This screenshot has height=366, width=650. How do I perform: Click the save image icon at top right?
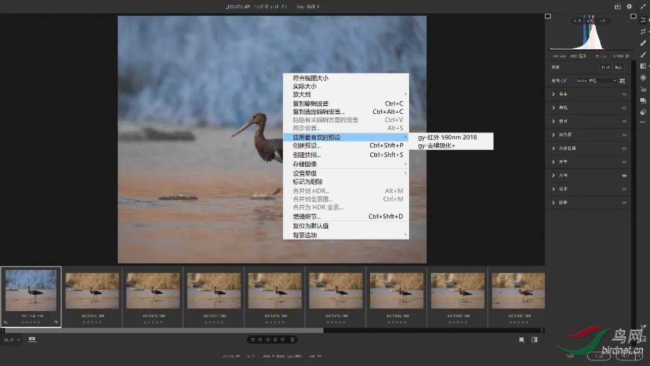click(617, 7)
